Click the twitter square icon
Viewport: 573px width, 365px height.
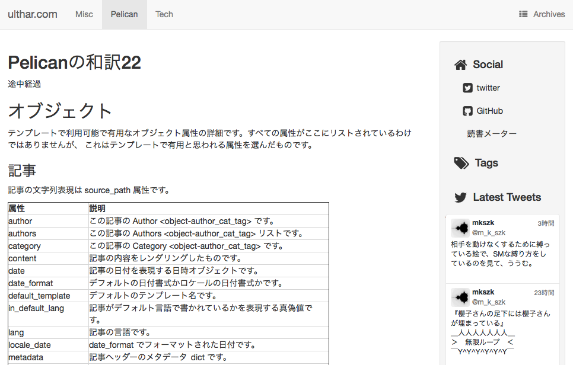(467, 88)
